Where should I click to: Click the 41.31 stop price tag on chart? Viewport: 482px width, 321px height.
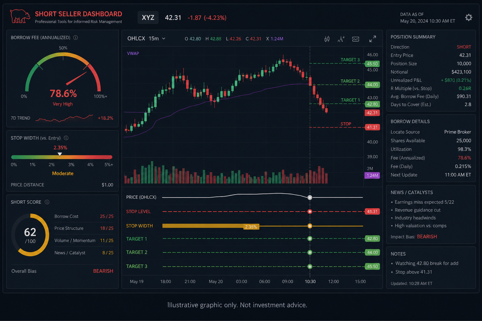(x=372, y=127)
